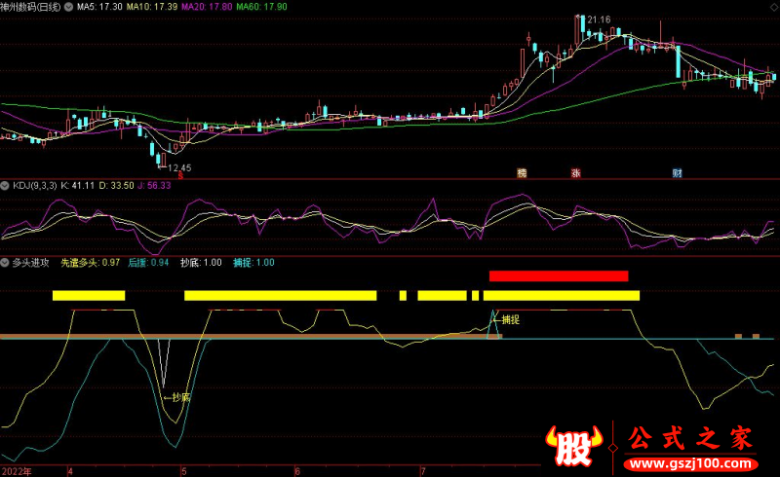Click the 捕捉 signal annotation
Image resolution: width=780 pixels, height=477 pixels.
pyautogui.click(x=506, y=319)
